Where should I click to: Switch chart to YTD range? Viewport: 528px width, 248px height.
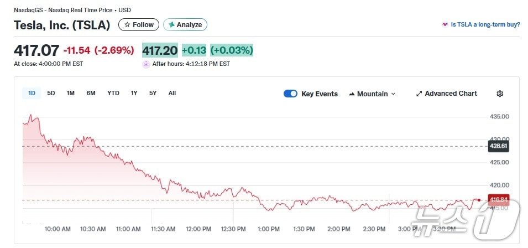[x=113, y=93]
